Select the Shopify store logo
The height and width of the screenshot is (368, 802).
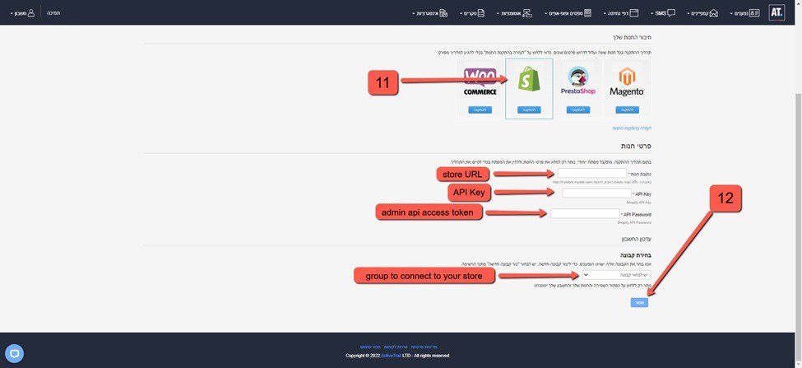(529, 81)
